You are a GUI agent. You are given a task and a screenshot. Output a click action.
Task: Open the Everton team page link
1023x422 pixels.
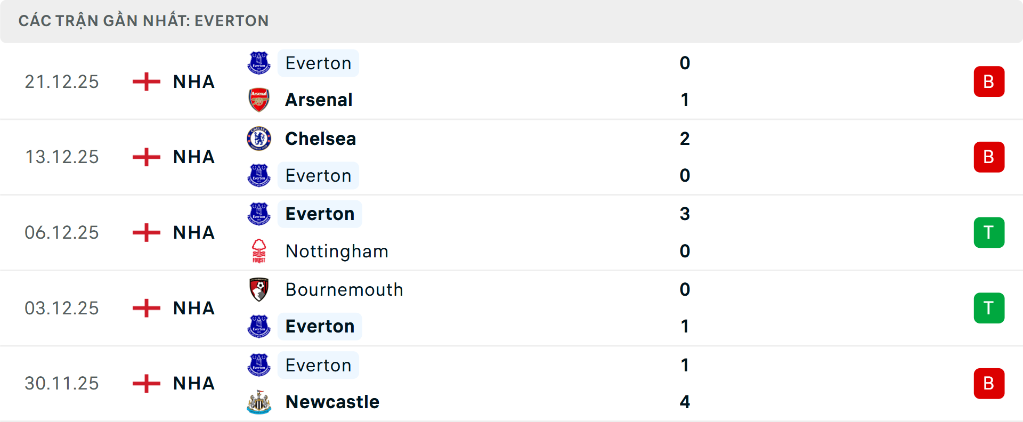pyautogui.click(x=318, y=62)
